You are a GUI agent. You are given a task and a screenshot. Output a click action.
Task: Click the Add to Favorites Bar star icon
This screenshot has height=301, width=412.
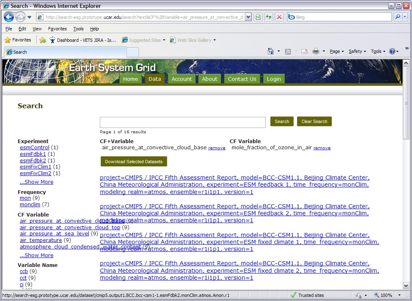43,40
